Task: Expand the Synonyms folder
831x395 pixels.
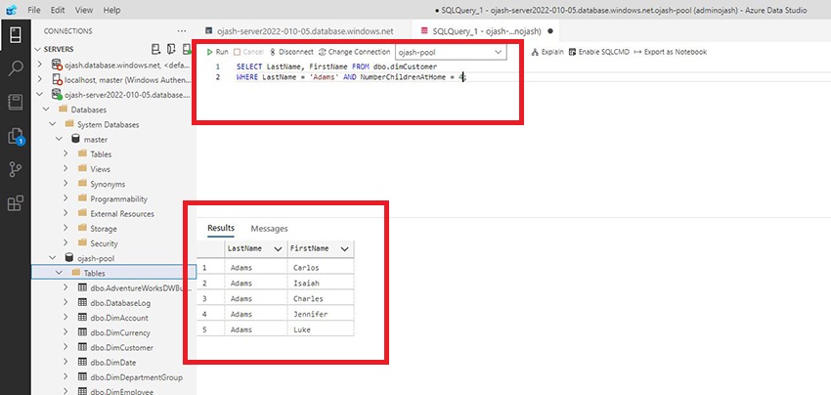Action: coord(66,184)
